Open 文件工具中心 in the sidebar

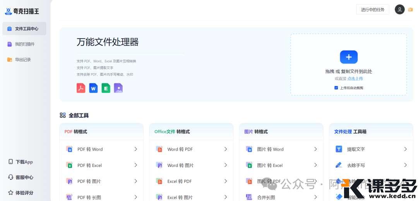pyautogui.click(x=24, y=29)
